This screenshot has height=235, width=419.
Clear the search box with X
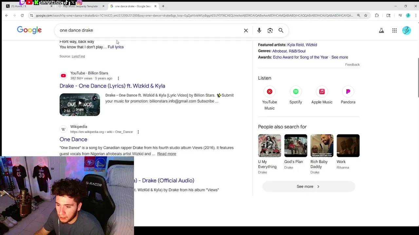pyautogui.click(x=246, y=30)
